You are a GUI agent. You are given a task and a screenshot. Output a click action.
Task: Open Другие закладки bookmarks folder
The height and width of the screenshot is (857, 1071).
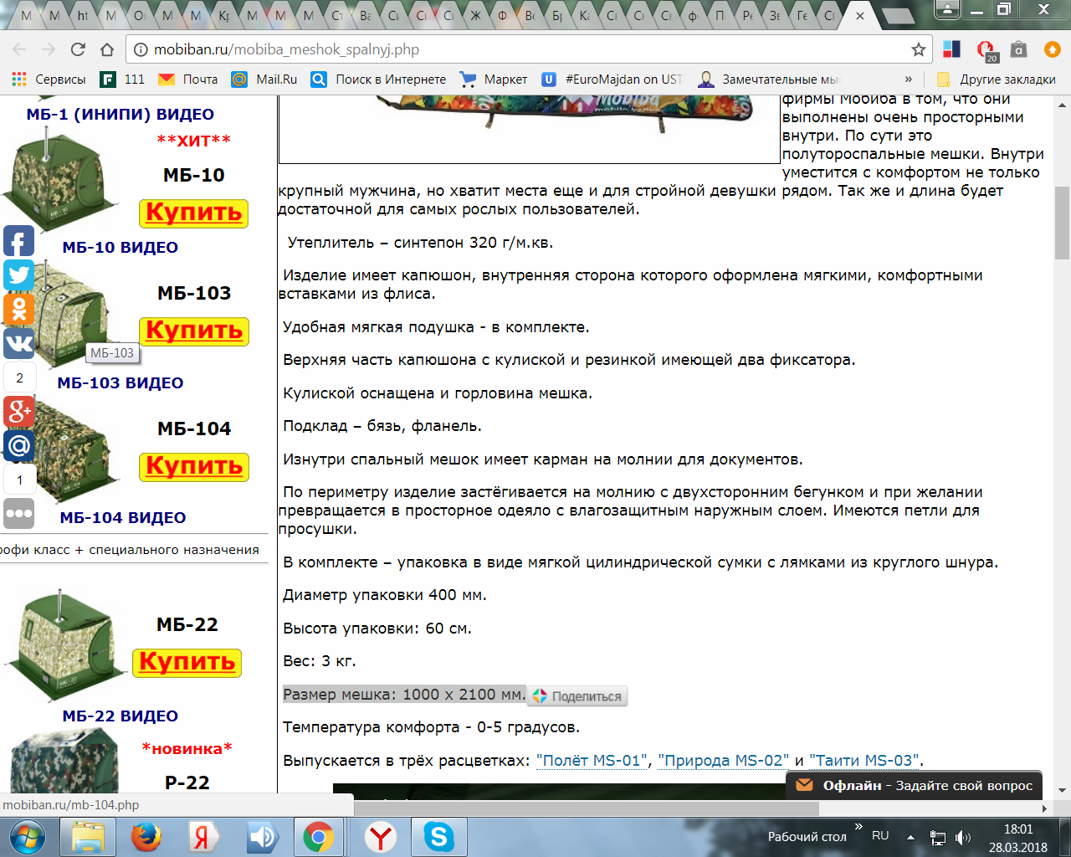click(997, 80)
